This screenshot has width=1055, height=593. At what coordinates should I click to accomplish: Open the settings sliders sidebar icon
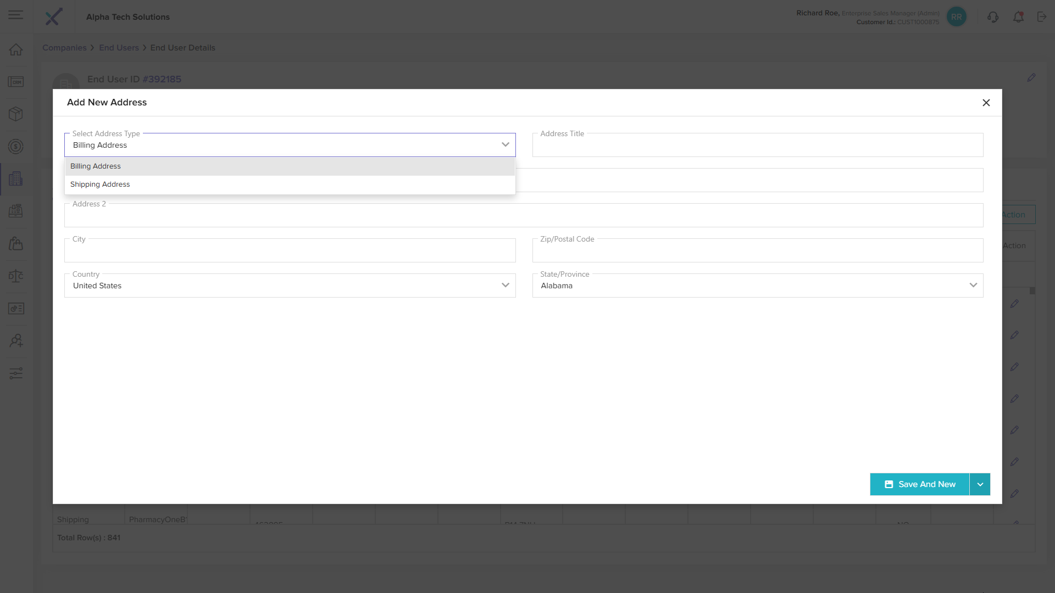point(16,373)
